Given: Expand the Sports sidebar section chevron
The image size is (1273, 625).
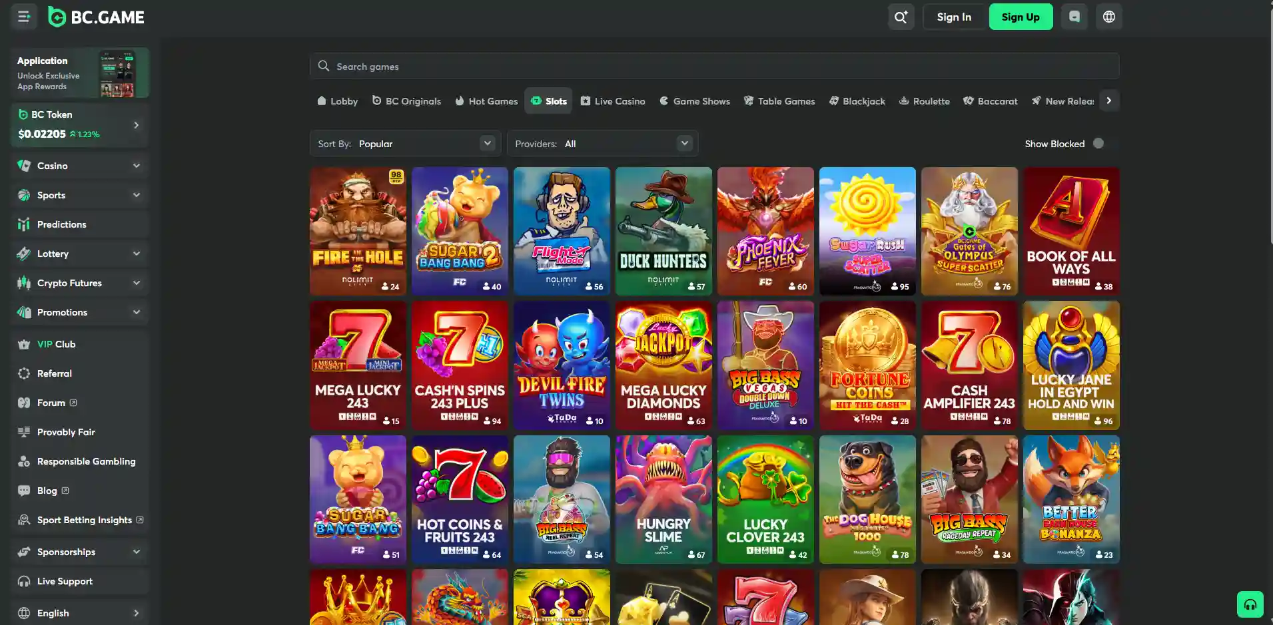Looking at the screenshot, I should [x=137, y=195].
